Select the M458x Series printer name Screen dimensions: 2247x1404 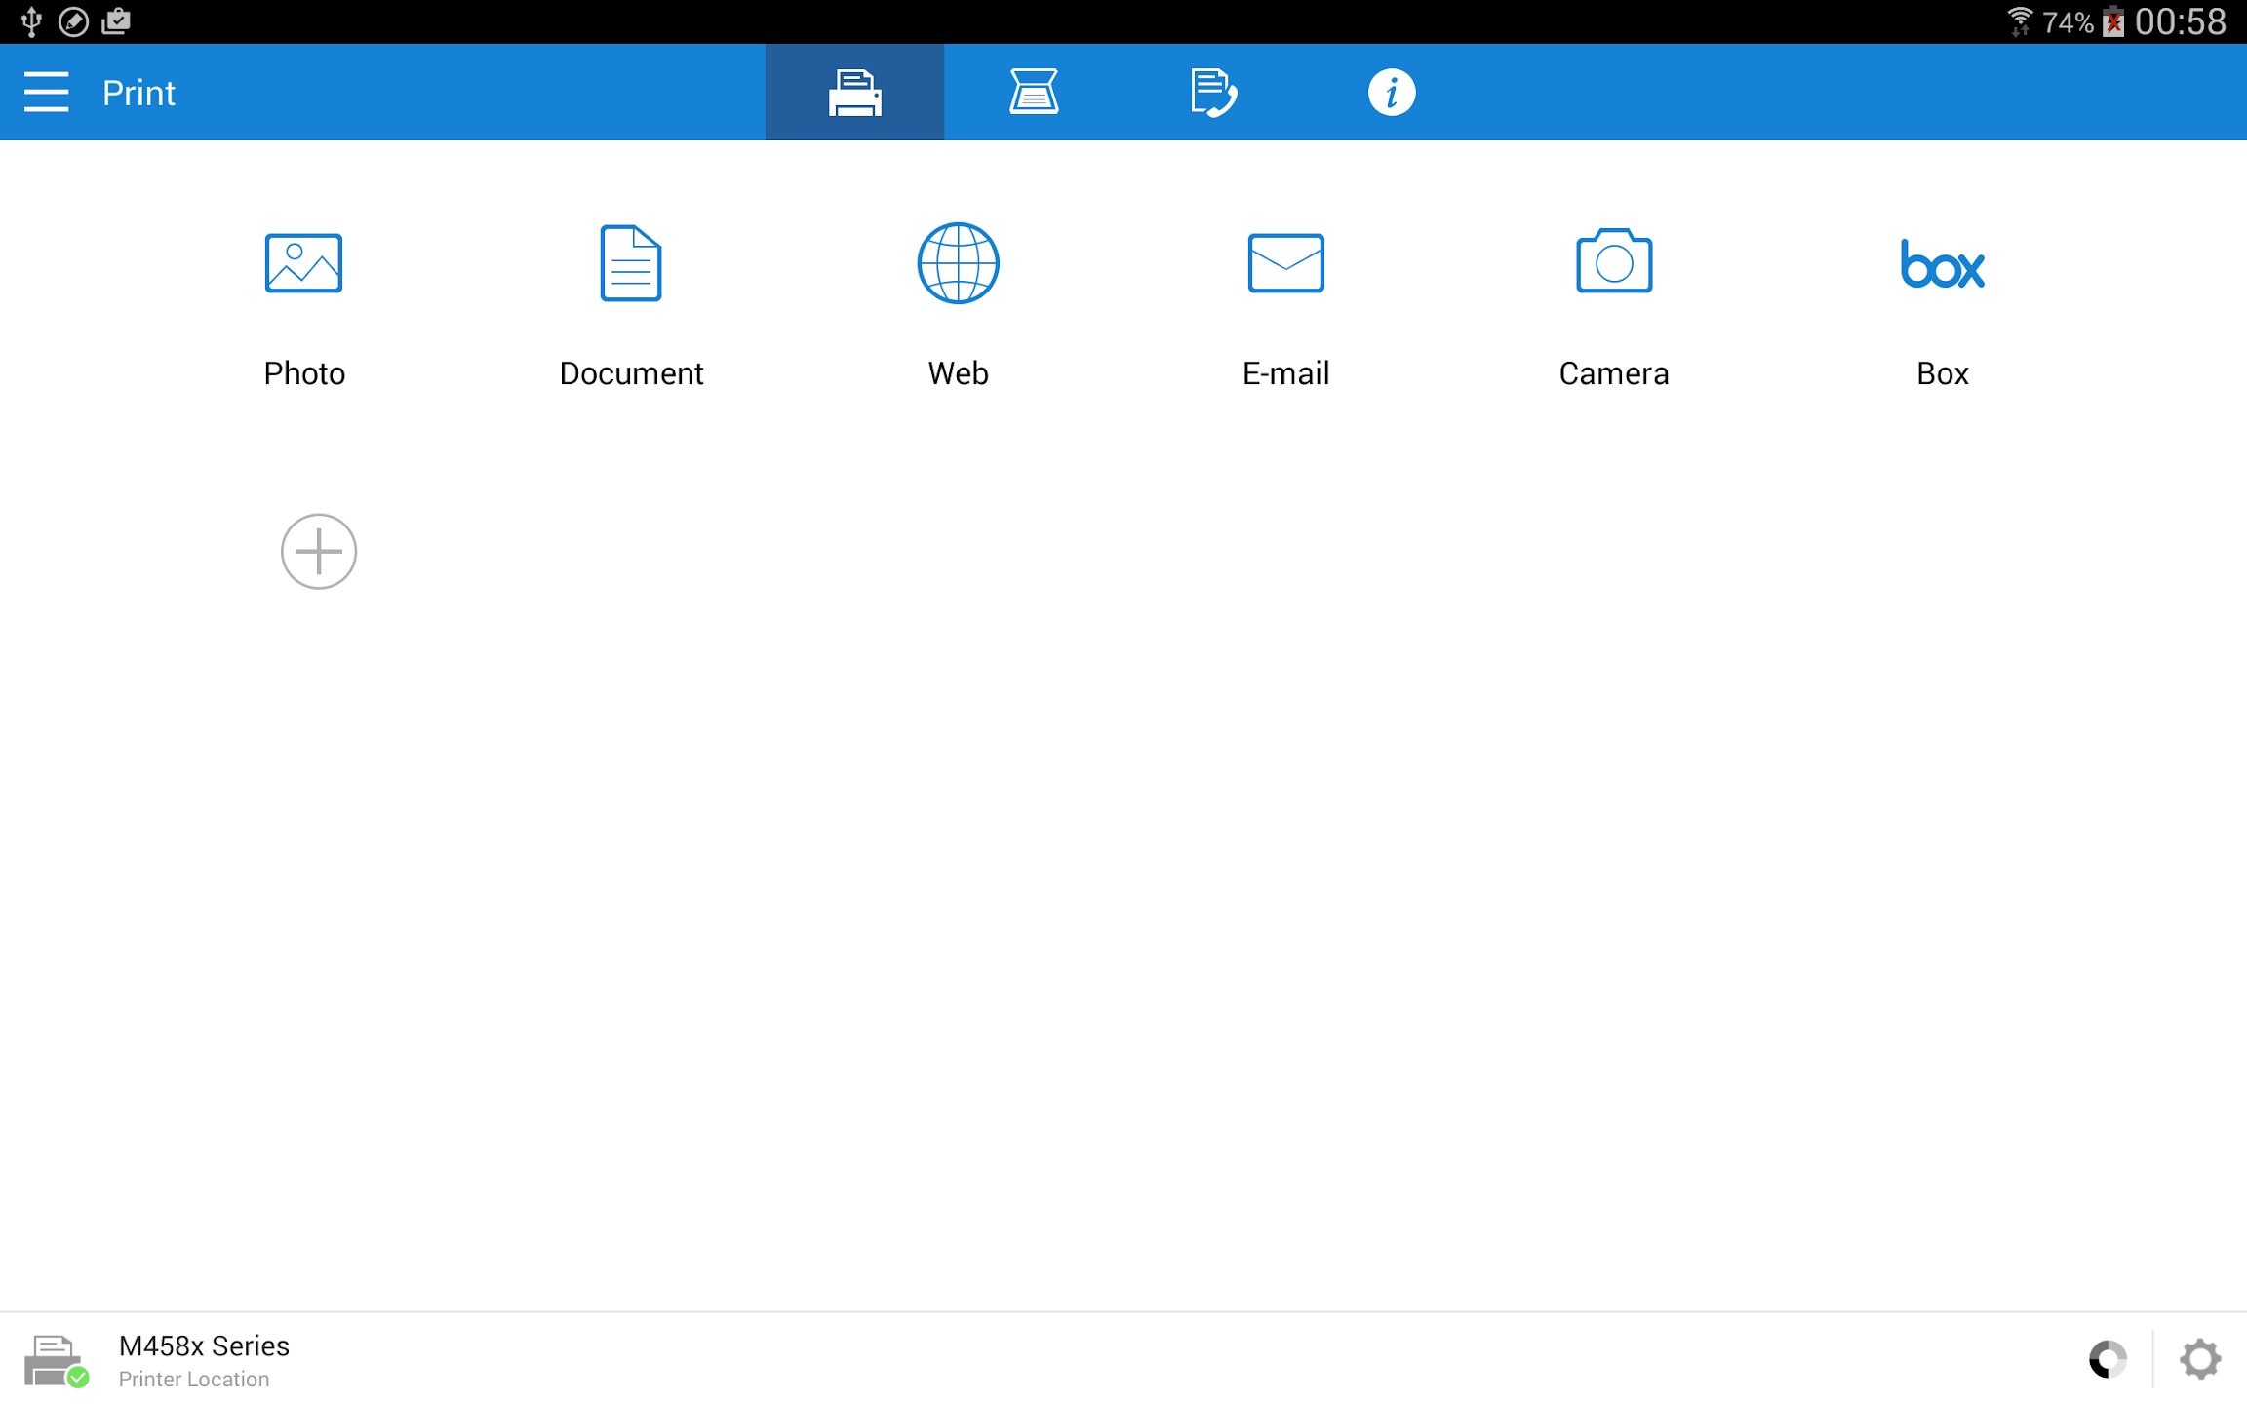point(204,1345)
